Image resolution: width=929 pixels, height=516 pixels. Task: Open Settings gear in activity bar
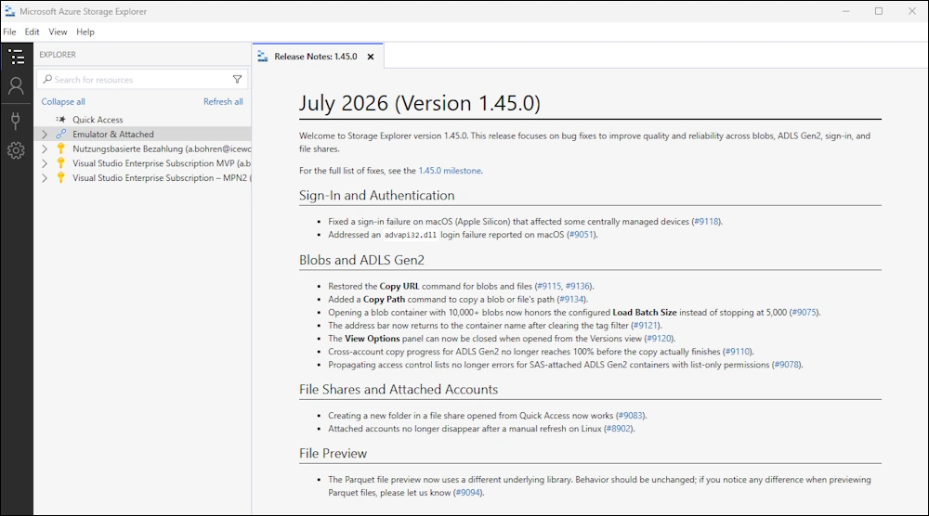[x=16, y=150]
